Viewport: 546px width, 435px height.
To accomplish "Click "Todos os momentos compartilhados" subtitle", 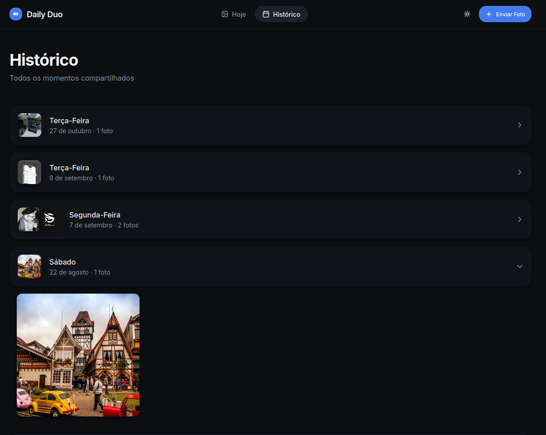I will click(x=72, y=78).
